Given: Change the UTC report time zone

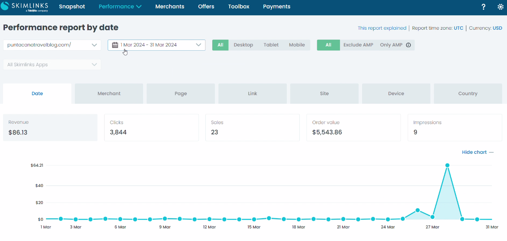Looking at the screenshot, I should (458, 28).
